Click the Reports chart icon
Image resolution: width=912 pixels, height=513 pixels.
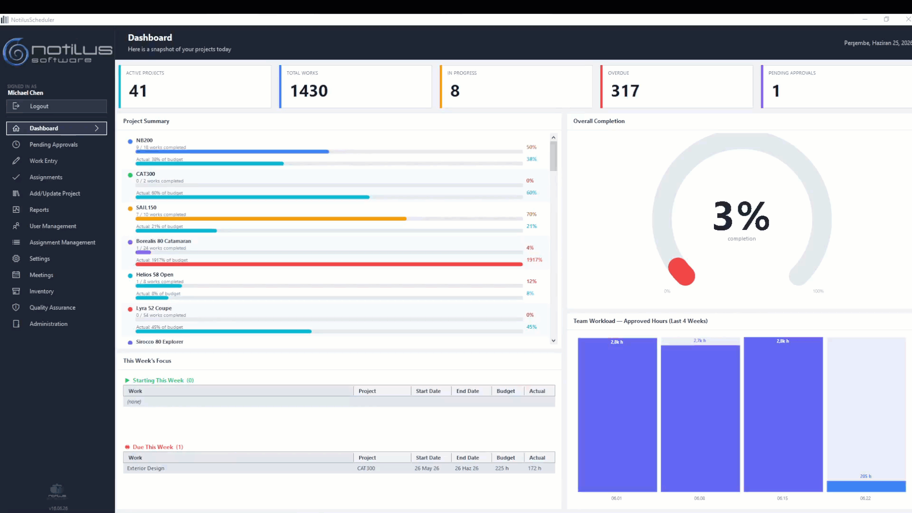pyautogui.click(x=16, y=209)
